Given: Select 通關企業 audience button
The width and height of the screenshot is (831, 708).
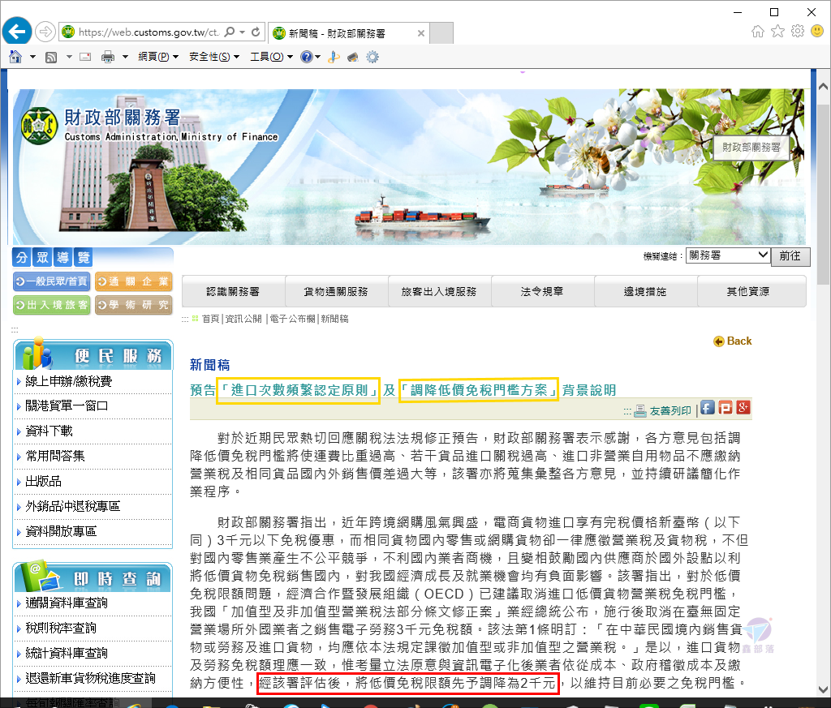Looking at the screenshot, I should tap(134, 281).
